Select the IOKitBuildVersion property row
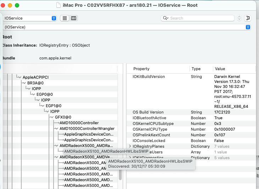The width and height of the screenshot is (259, 189). coord(191,91)
